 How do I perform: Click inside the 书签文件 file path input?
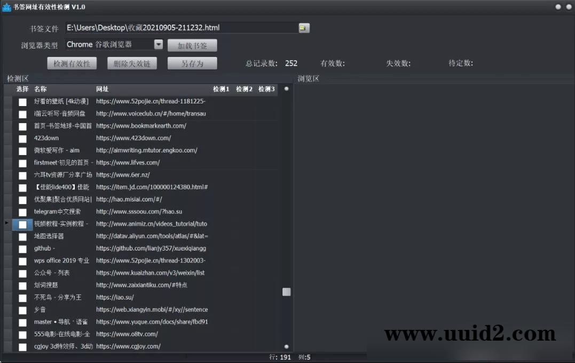point(182,28)
